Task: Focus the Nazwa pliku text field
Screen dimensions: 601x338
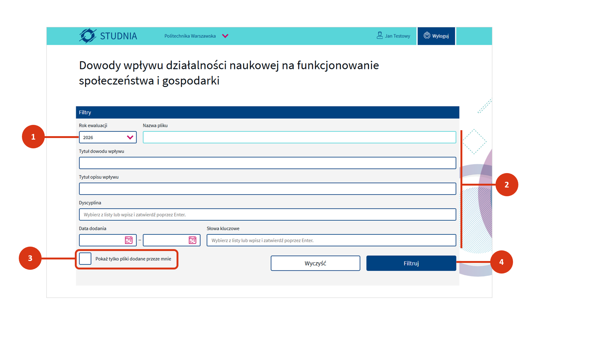Action: [x=299, y=137]
